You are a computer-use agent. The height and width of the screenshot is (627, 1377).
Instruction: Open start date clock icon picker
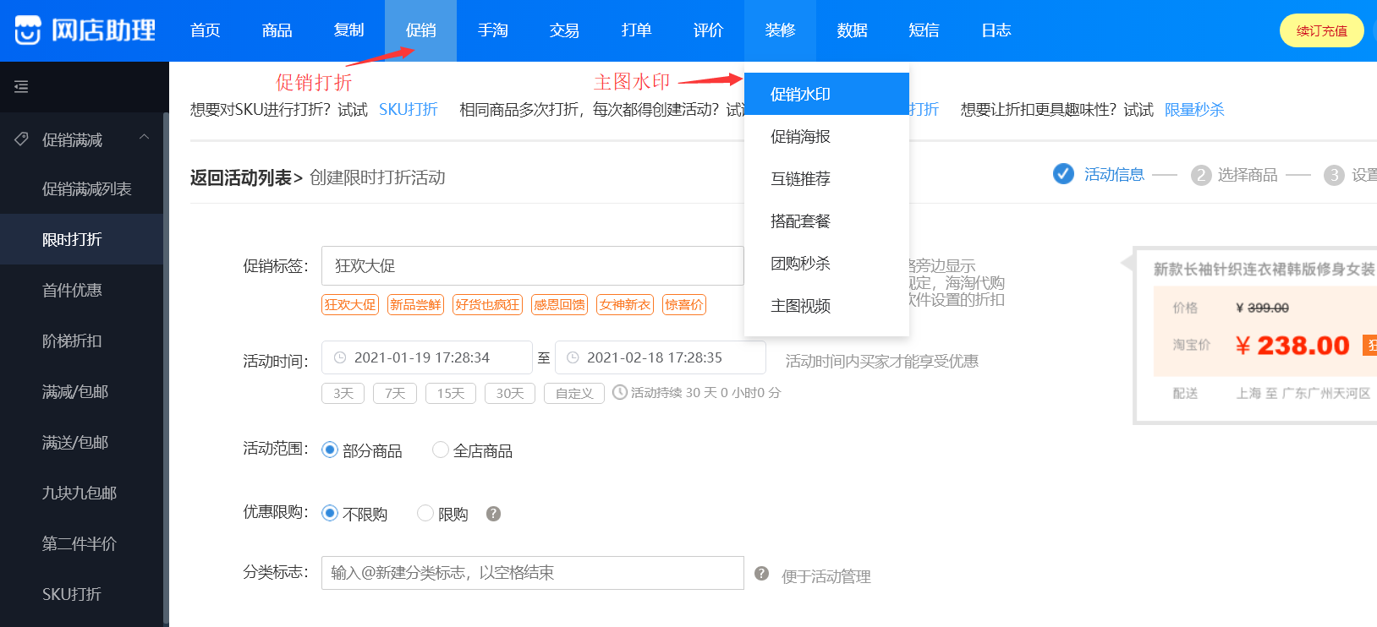(340, 357)
